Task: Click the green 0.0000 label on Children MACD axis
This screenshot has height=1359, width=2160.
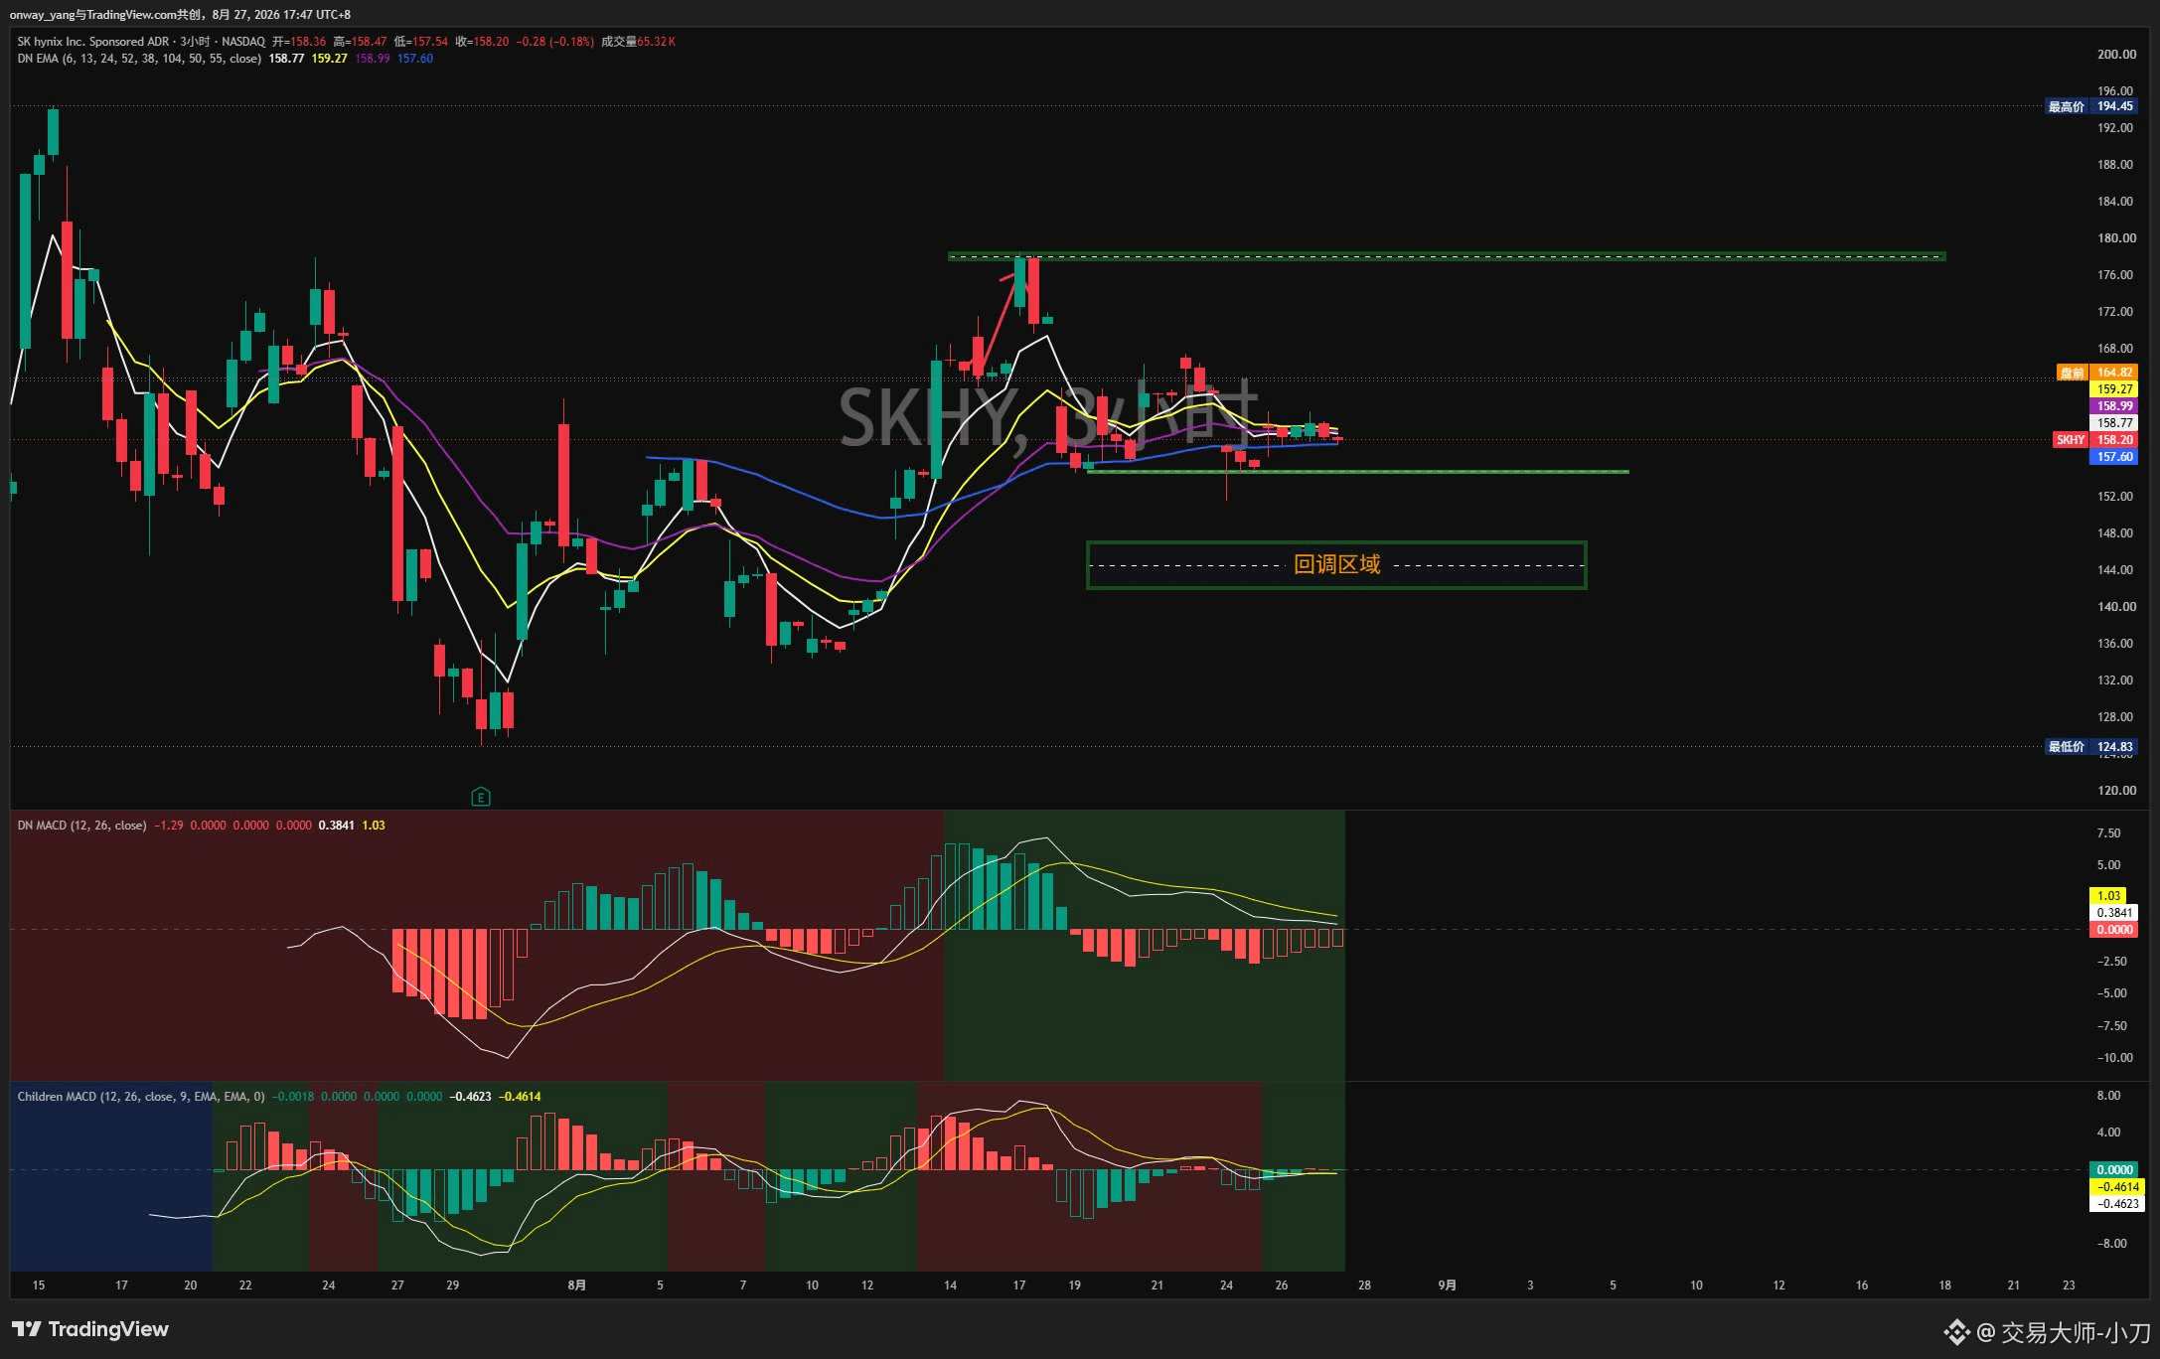Action: click(2114, 1170)
